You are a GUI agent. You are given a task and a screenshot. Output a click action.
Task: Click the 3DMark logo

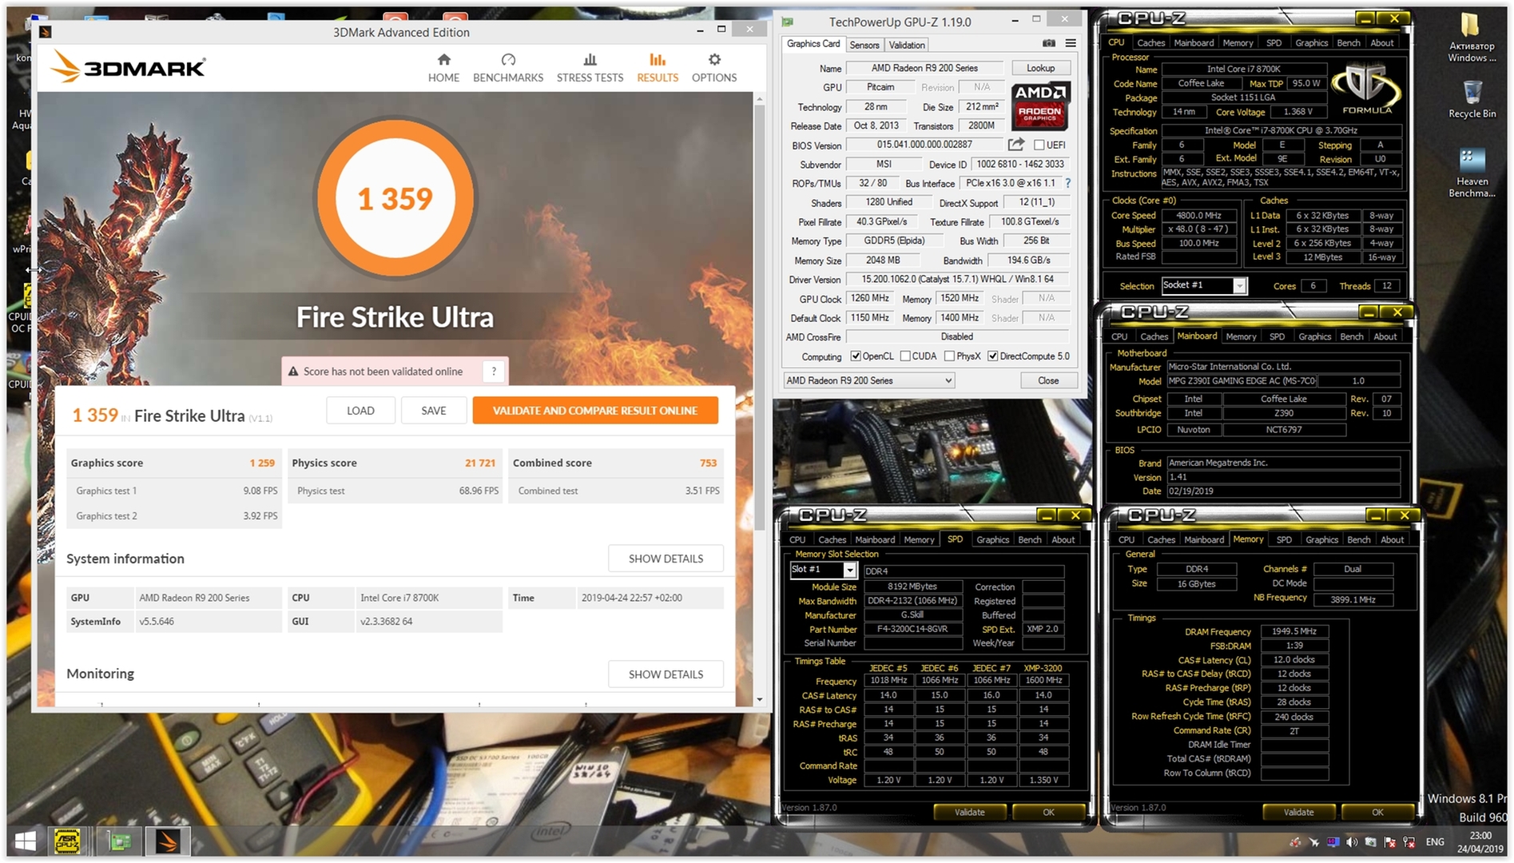pos(128,67)
